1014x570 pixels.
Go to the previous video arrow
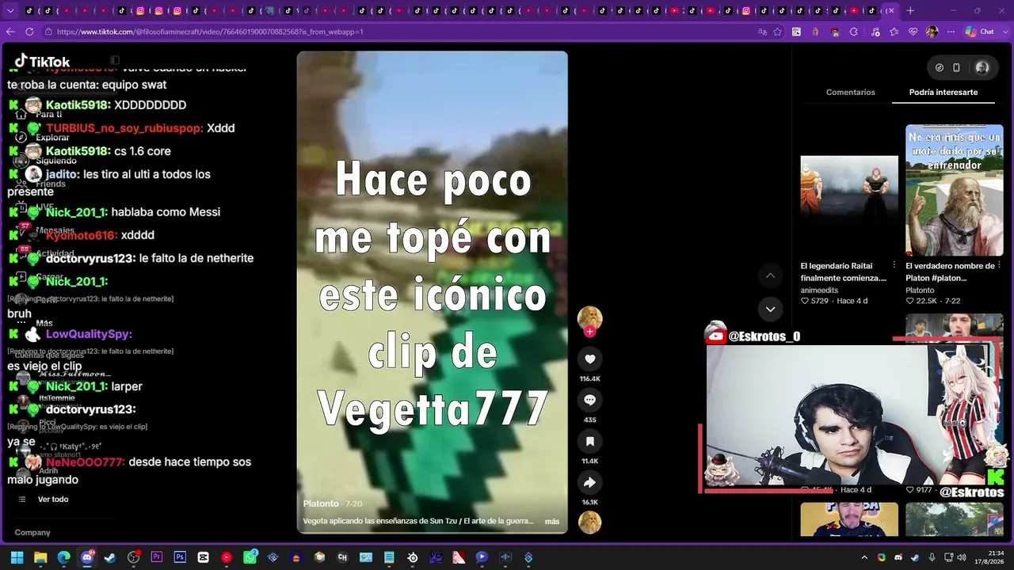770,275
